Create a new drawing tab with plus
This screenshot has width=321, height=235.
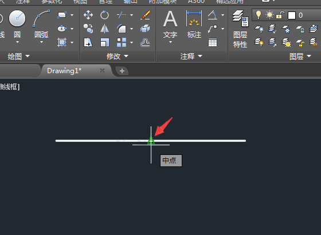(x=122, y=71)
